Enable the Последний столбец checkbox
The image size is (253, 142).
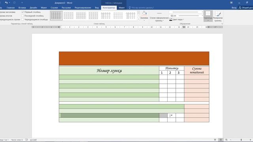point(23,16)
